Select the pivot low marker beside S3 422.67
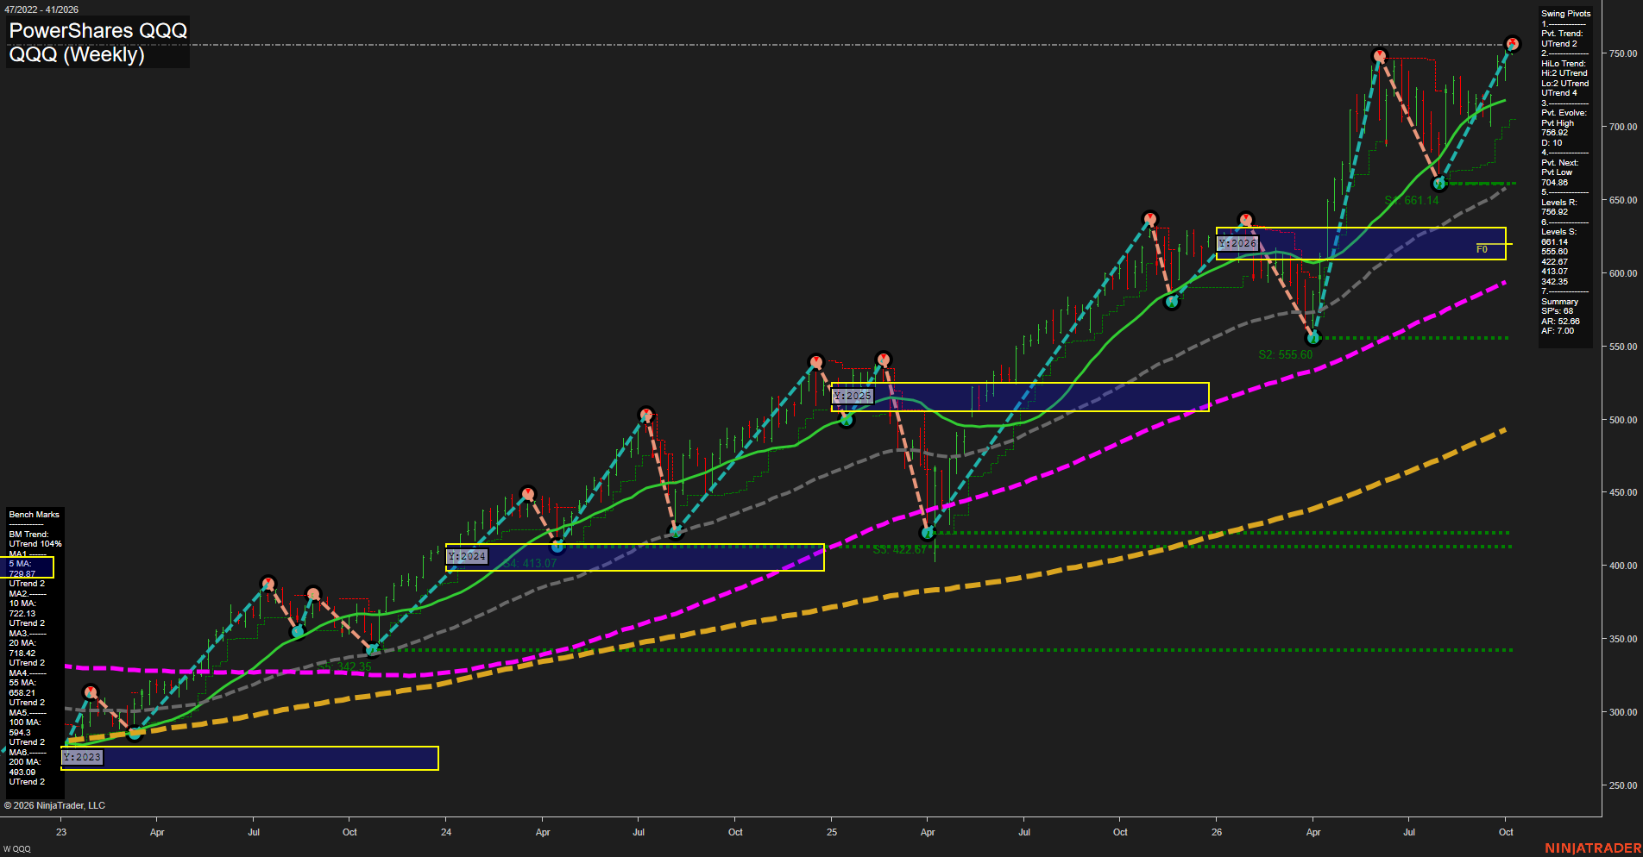 [x=928, y=533]
